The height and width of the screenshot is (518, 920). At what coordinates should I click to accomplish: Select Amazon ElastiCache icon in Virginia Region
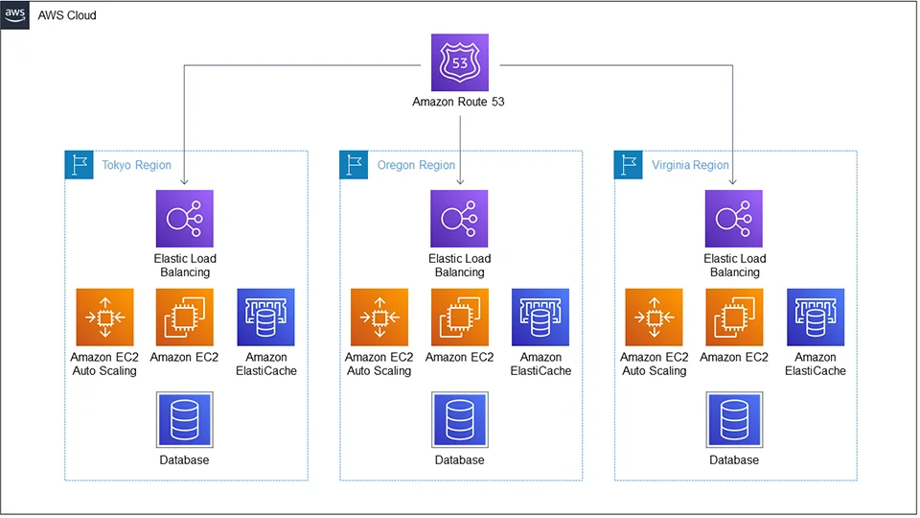click(816, 318)
